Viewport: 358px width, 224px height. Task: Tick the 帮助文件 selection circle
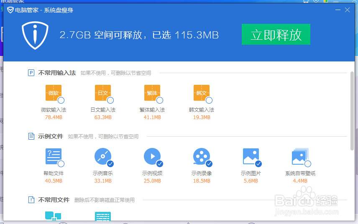point(61,164)
